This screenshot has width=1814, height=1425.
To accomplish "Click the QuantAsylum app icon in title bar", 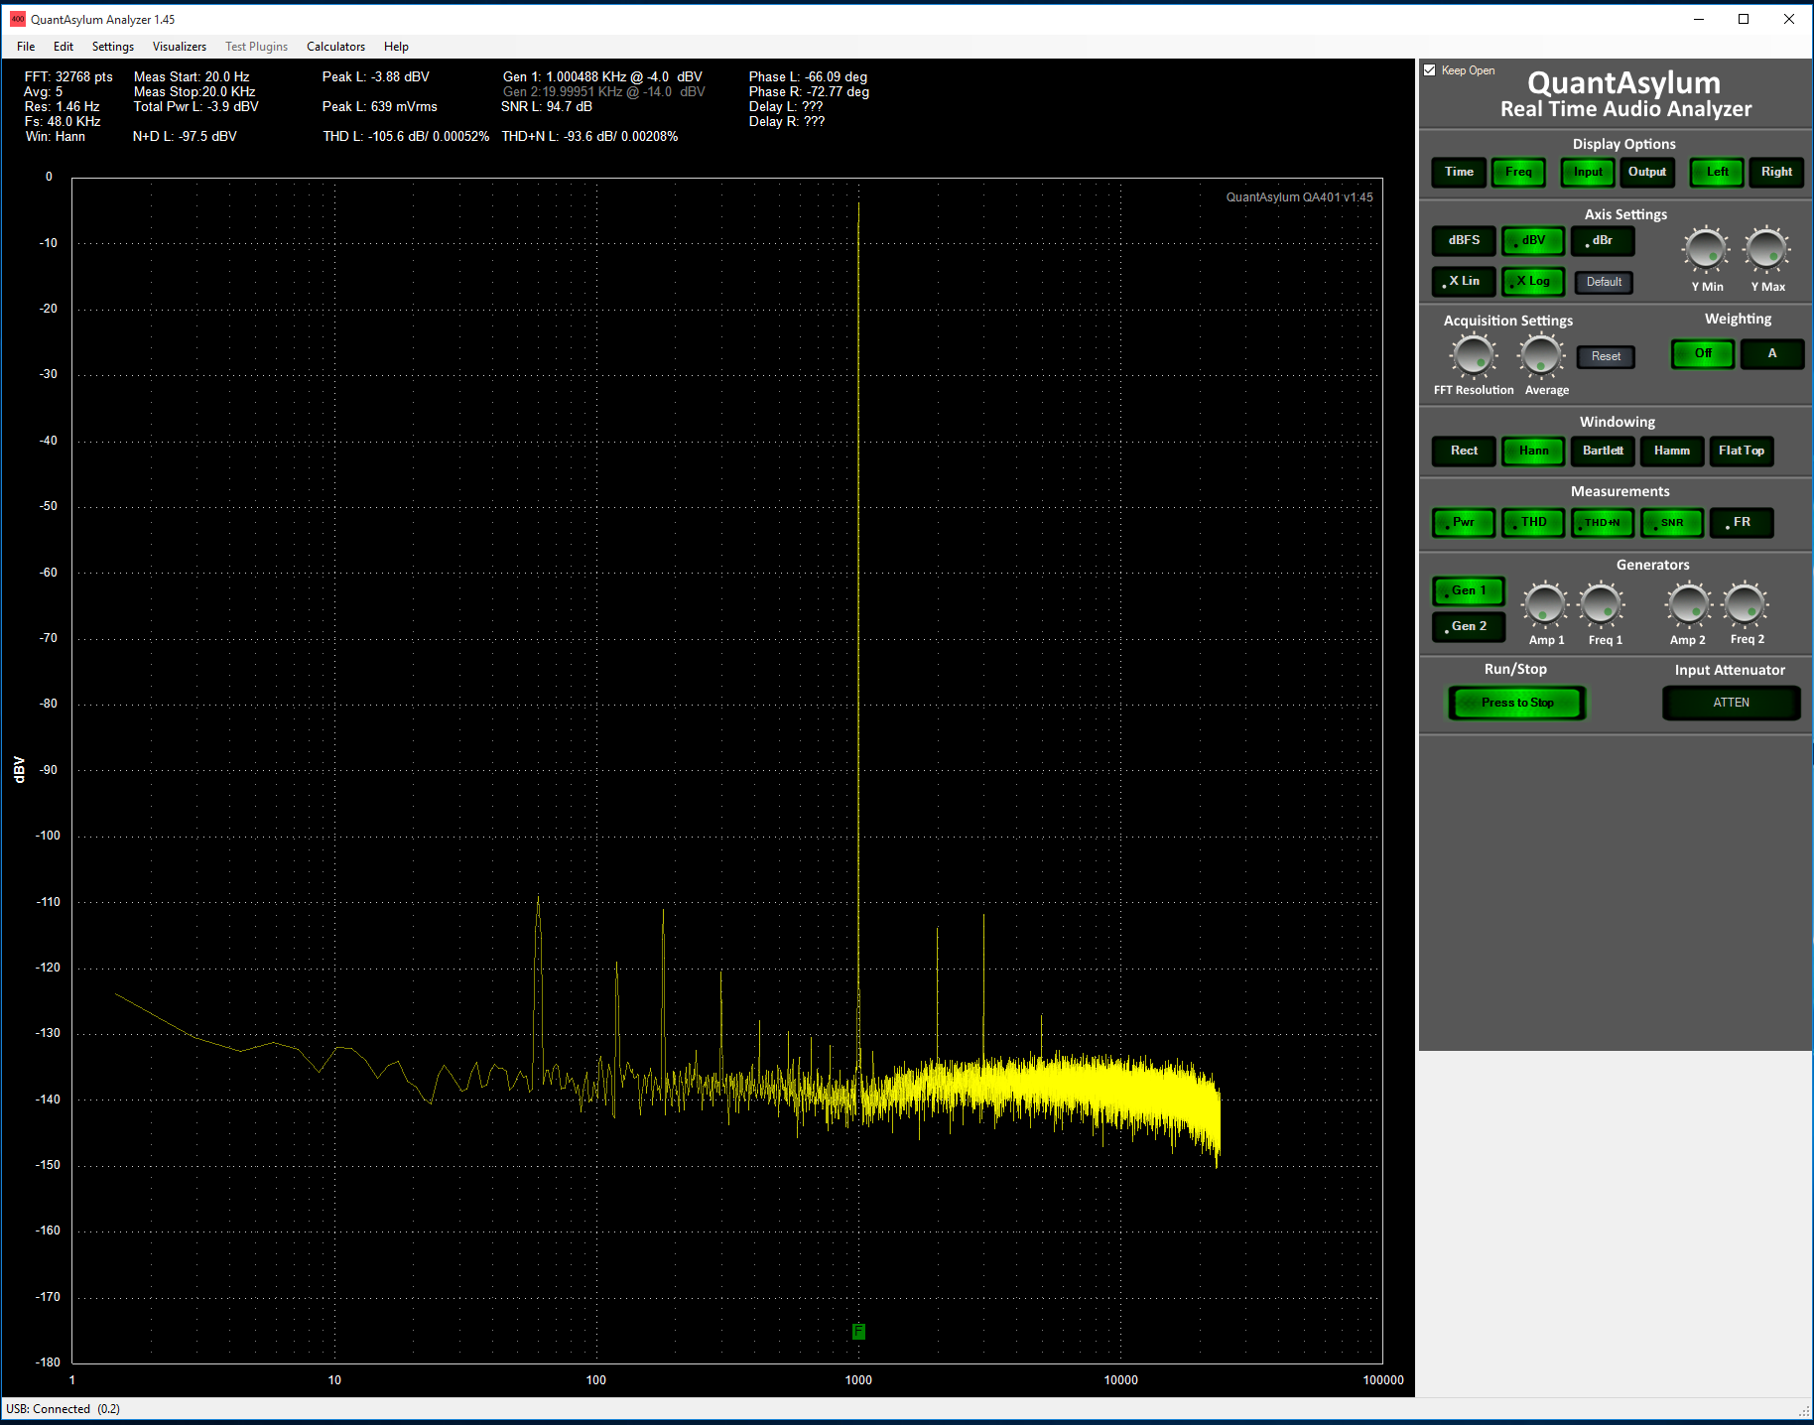I will (17, 19).
